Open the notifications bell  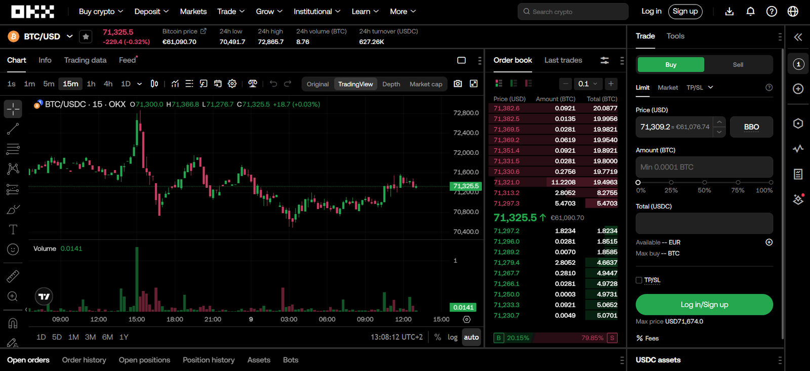point(750,11)
